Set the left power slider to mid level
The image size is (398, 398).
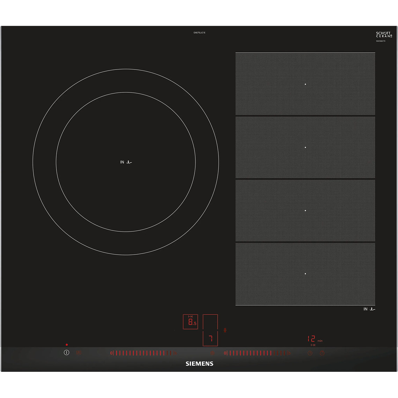tap(143, 353)
